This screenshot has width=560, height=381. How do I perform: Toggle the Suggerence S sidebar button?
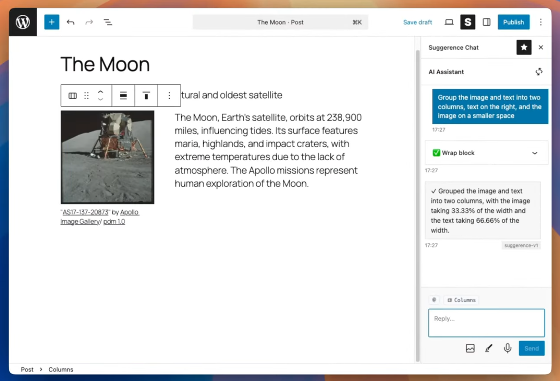tap(468, 22)
